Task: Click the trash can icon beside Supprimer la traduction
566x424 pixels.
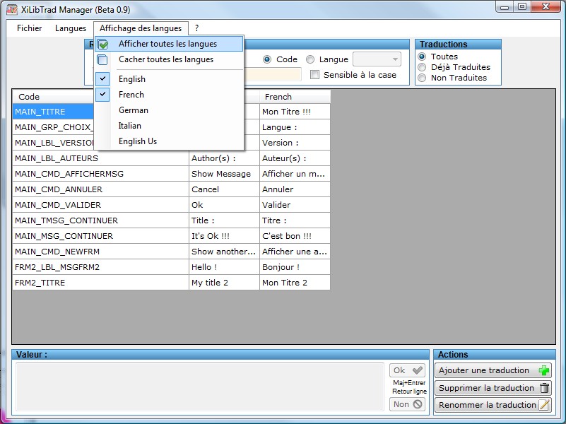Action: 544,388
